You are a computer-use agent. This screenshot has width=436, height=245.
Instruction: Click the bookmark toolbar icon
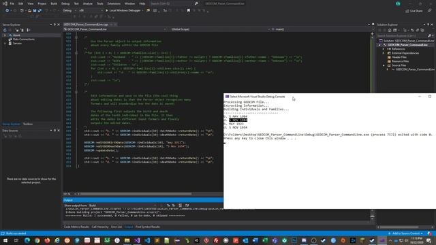click(x=189, y=11)
